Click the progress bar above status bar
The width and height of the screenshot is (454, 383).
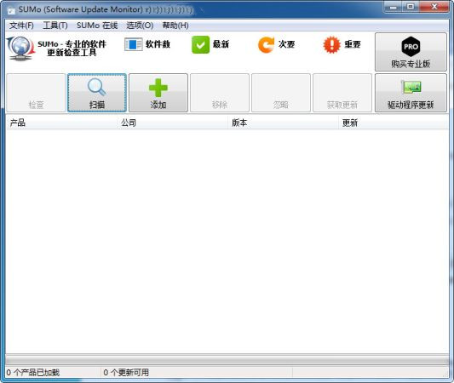[x=227, y=360]
